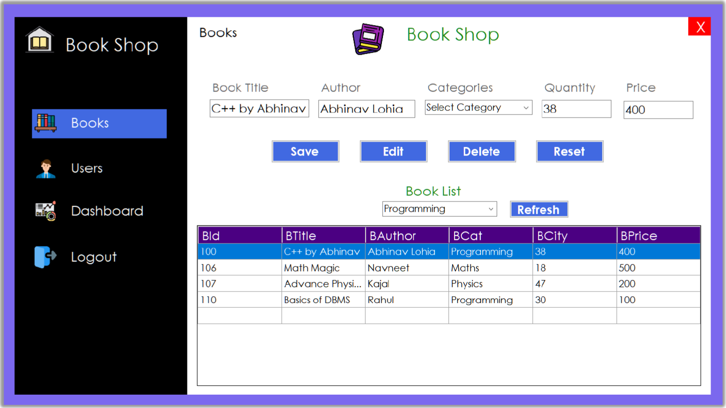Viewport: 726px width, 408px height.
Task: Click the Reset button
Action: coord(569,151)
